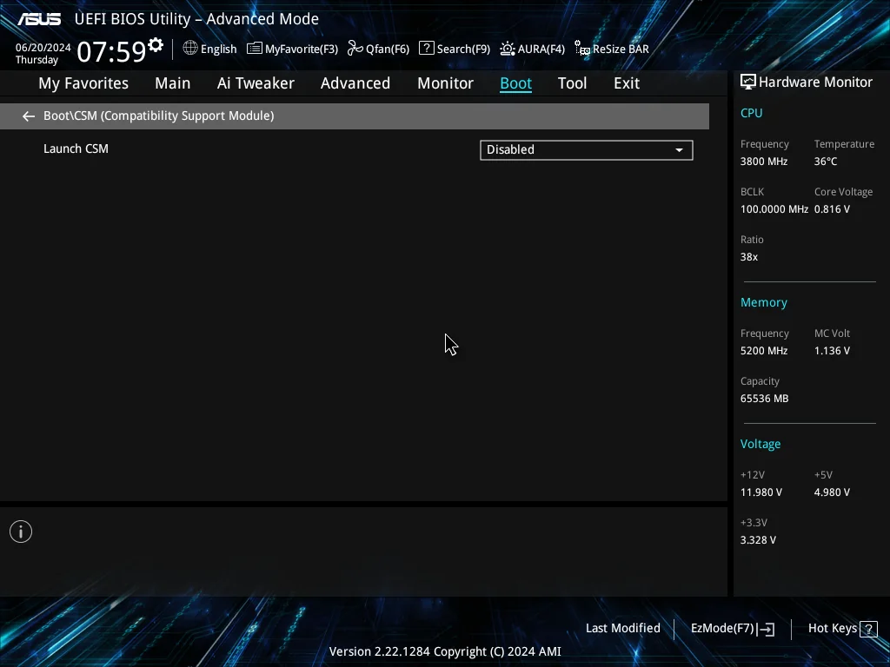This screenshot has width=890, height=667.
Task: Open MyFavorite(F3) list icon
Action: (x=255, y=49)
